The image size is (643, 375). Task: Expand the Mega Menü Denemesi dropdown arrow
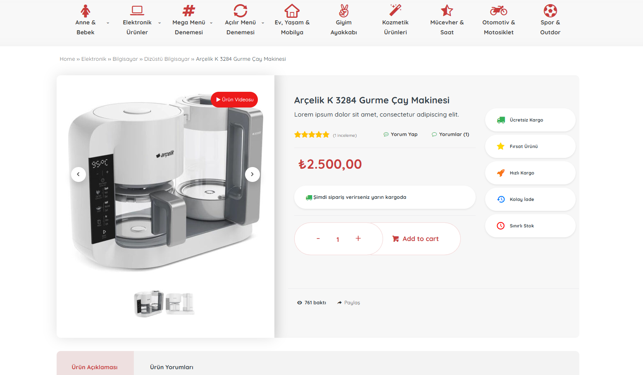(211, 23)
